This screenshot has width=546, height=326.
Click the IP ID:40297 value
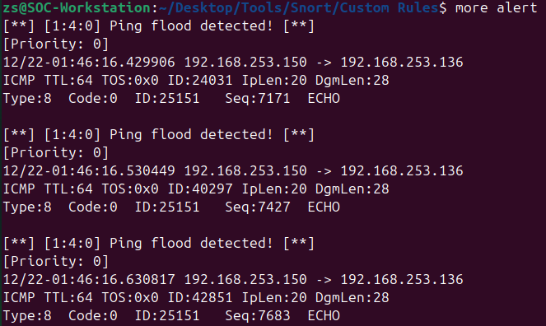(200, 189)
